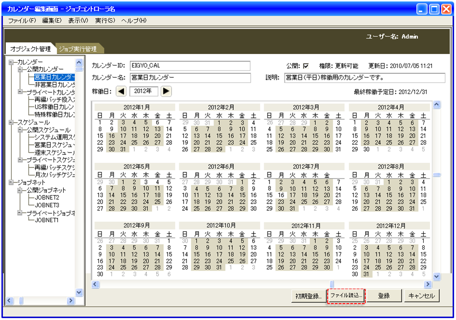
Task: Click the 初期登録... button
Action: pyautogui.click(x=308, y=296)
